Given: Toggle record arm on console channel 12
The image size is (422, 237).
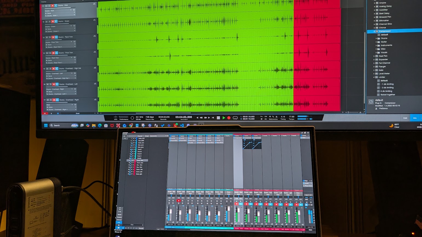Looking at the screenshot, I should click(246, 204).
